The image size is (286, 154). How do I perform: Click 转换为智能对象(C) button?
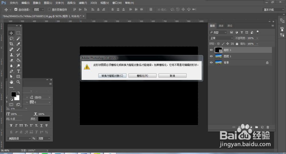coord(112,76)
